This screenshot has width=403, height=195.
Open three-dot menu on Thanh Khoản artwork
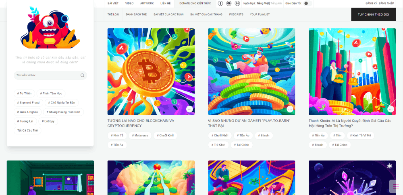tap(391, 109)
